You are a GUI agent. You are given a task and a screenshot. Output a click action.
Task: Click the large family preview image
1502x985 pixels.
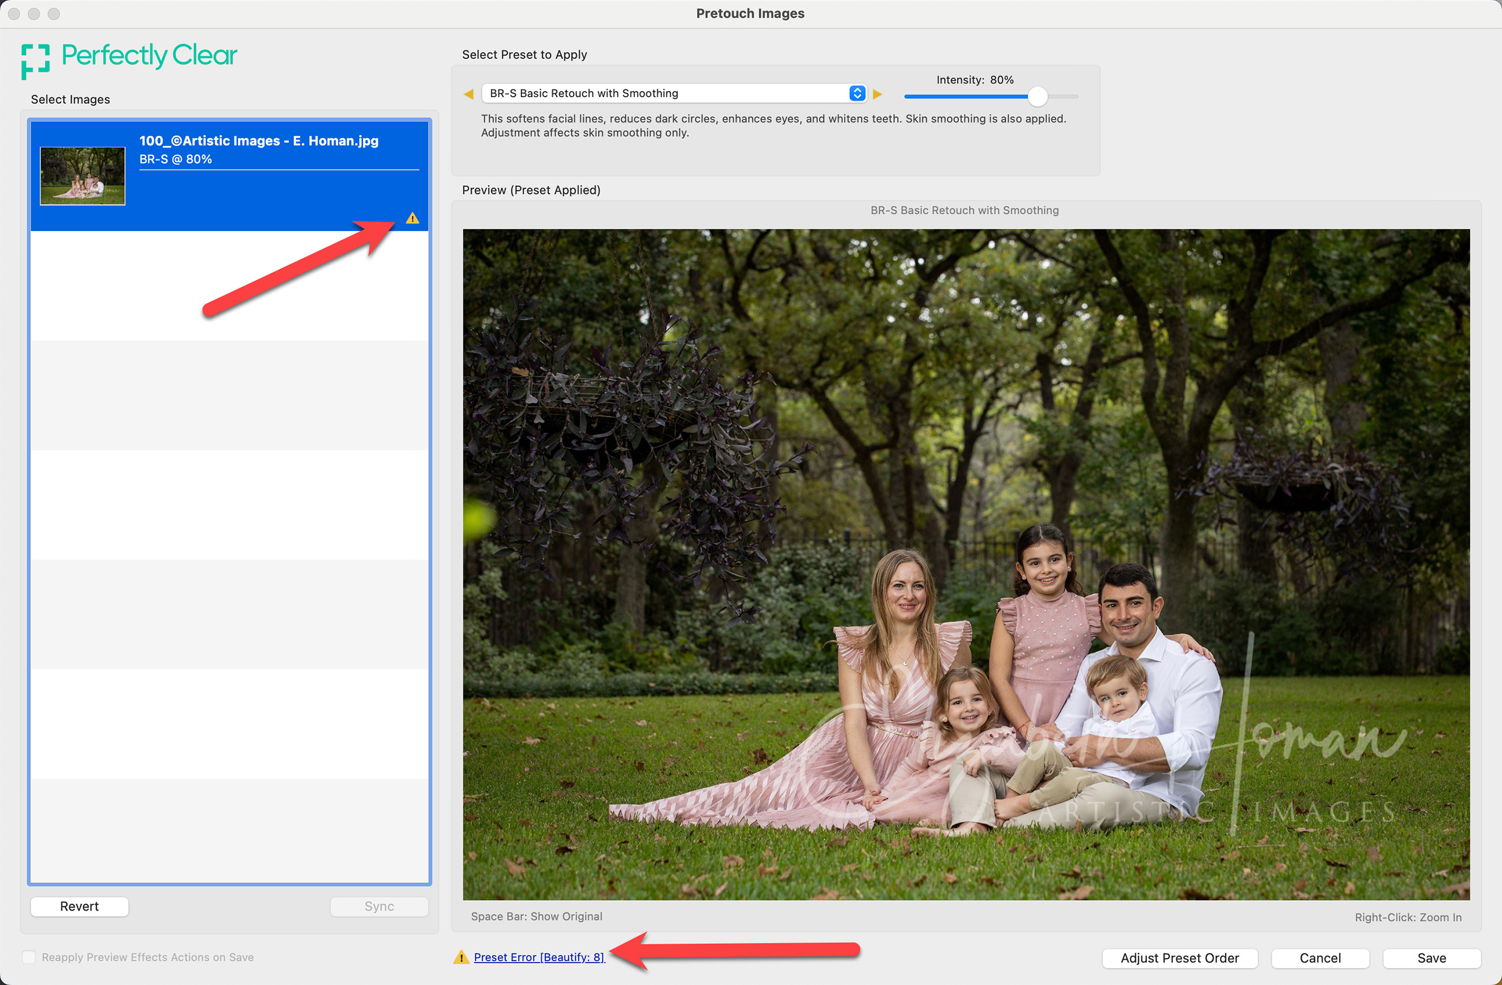(965, 564)
